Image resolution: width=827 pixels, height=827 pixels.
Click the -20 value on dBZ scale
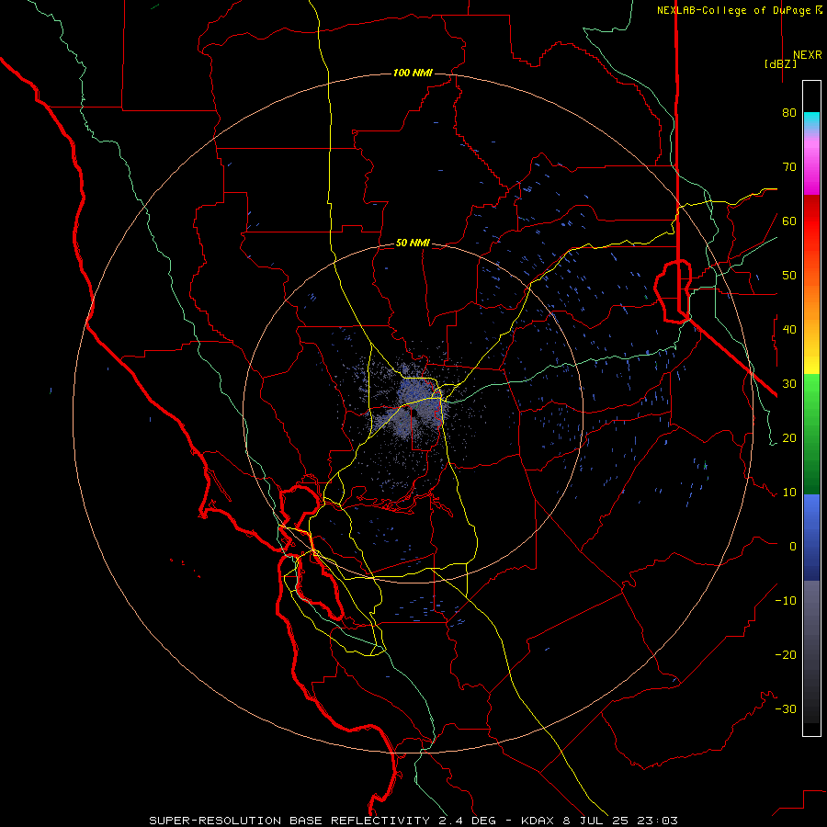point(786,655)
